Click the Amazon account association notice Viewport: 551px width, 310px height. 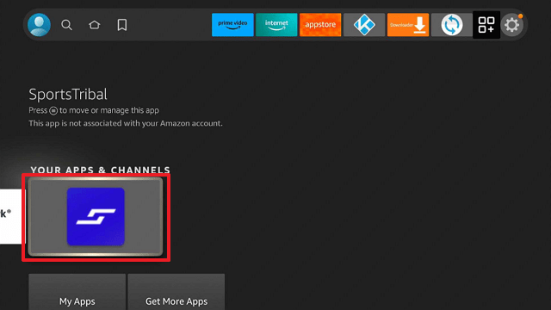click(126, 123)
